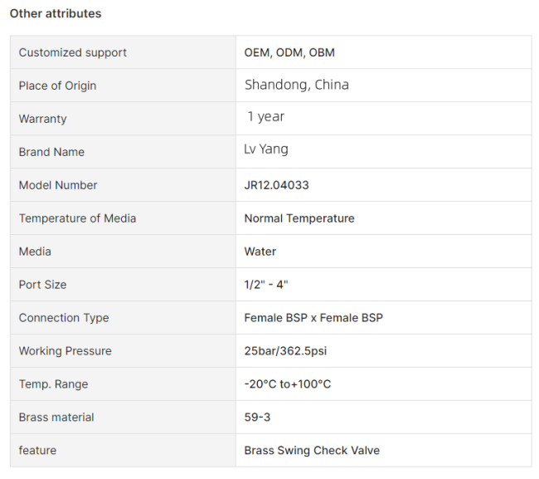The height and width of the screenshot is (479, 539).
Task: Click the Brass Swing Check Valve feature
Action: (x=312, y=450)
